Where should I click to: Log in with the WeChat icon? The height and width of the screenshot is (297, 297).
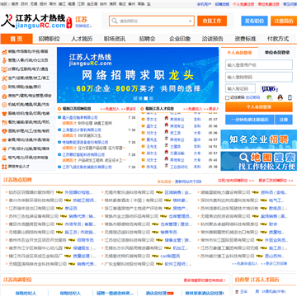click(270, 97)
